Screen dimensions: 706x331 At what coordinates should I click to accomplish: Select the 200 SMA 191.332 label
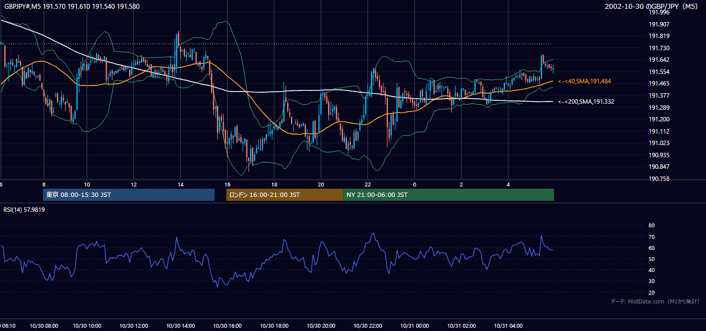[x=586, y=102]
